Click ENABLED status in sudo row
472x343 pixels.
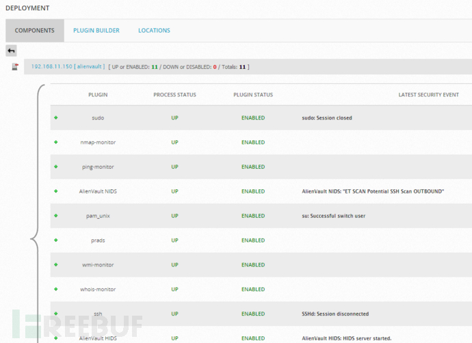click(x=253, y=118)
